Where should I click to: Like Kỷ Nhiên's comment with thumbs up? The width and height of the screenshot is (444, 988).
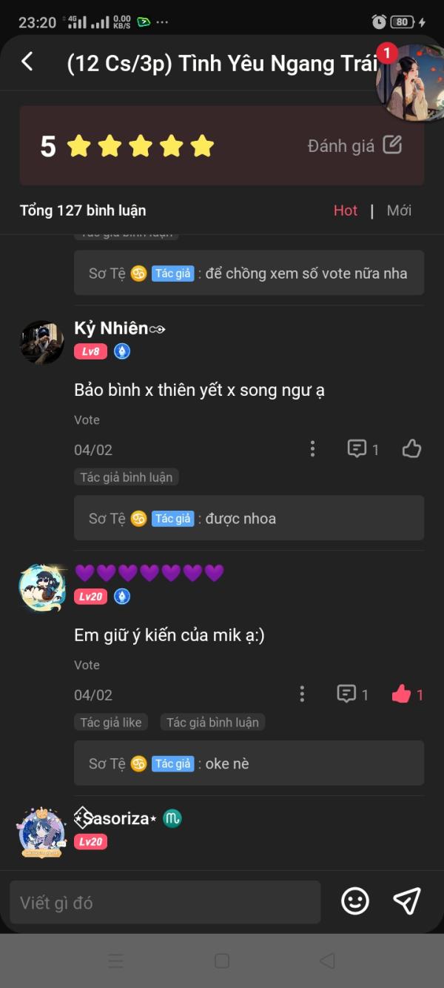coord(411,448)
